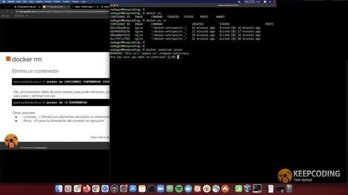Open the orange chevron app icon in dock
Viewport: 348px width, 195px height.
point(225,188)
